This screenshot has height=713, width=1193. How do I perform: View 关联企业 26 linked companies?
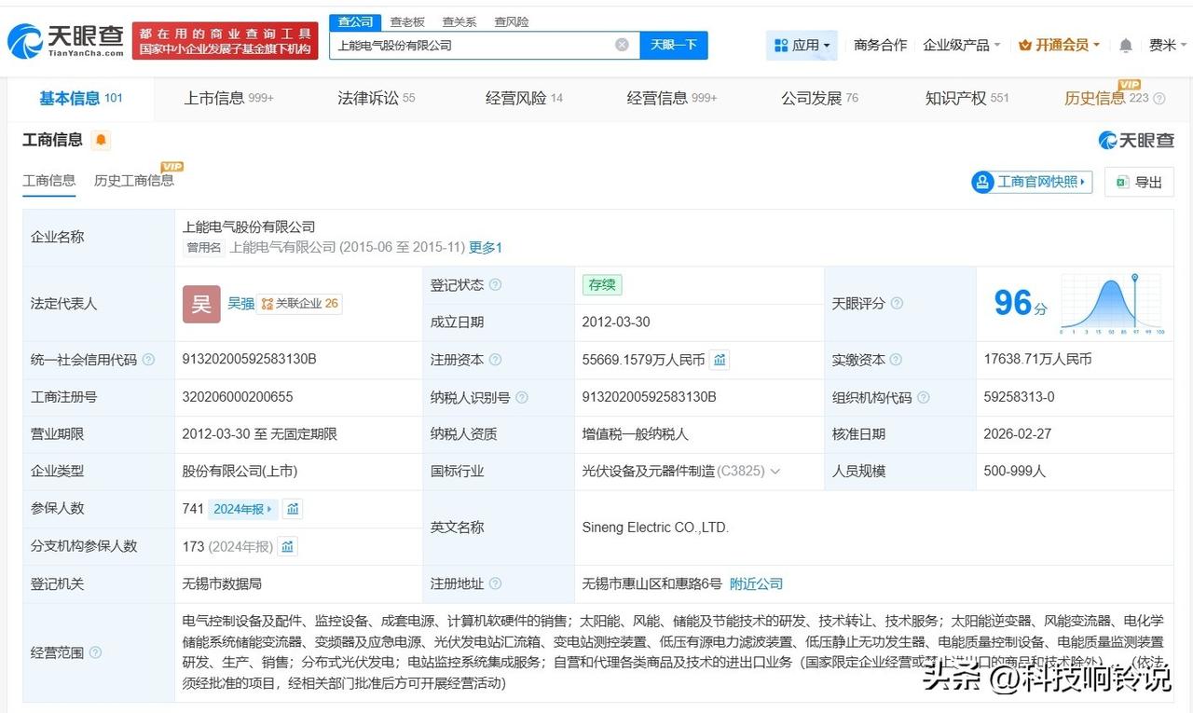coord(300,304)
